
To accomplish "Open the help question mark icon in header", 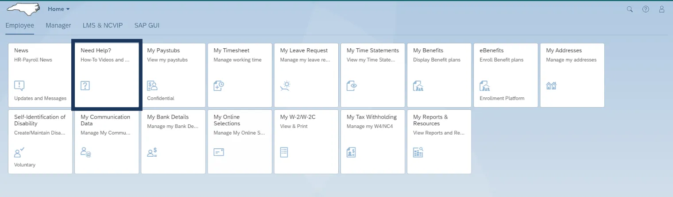I will pyautogui.click(x=646, y=9).
